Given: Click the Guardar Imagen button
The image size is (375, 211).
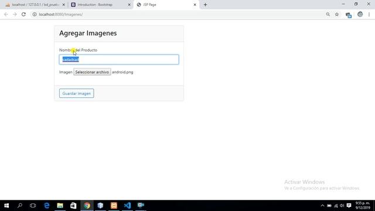Looking at the screenshot, I should pyautogui.click(x=77, y=93).
